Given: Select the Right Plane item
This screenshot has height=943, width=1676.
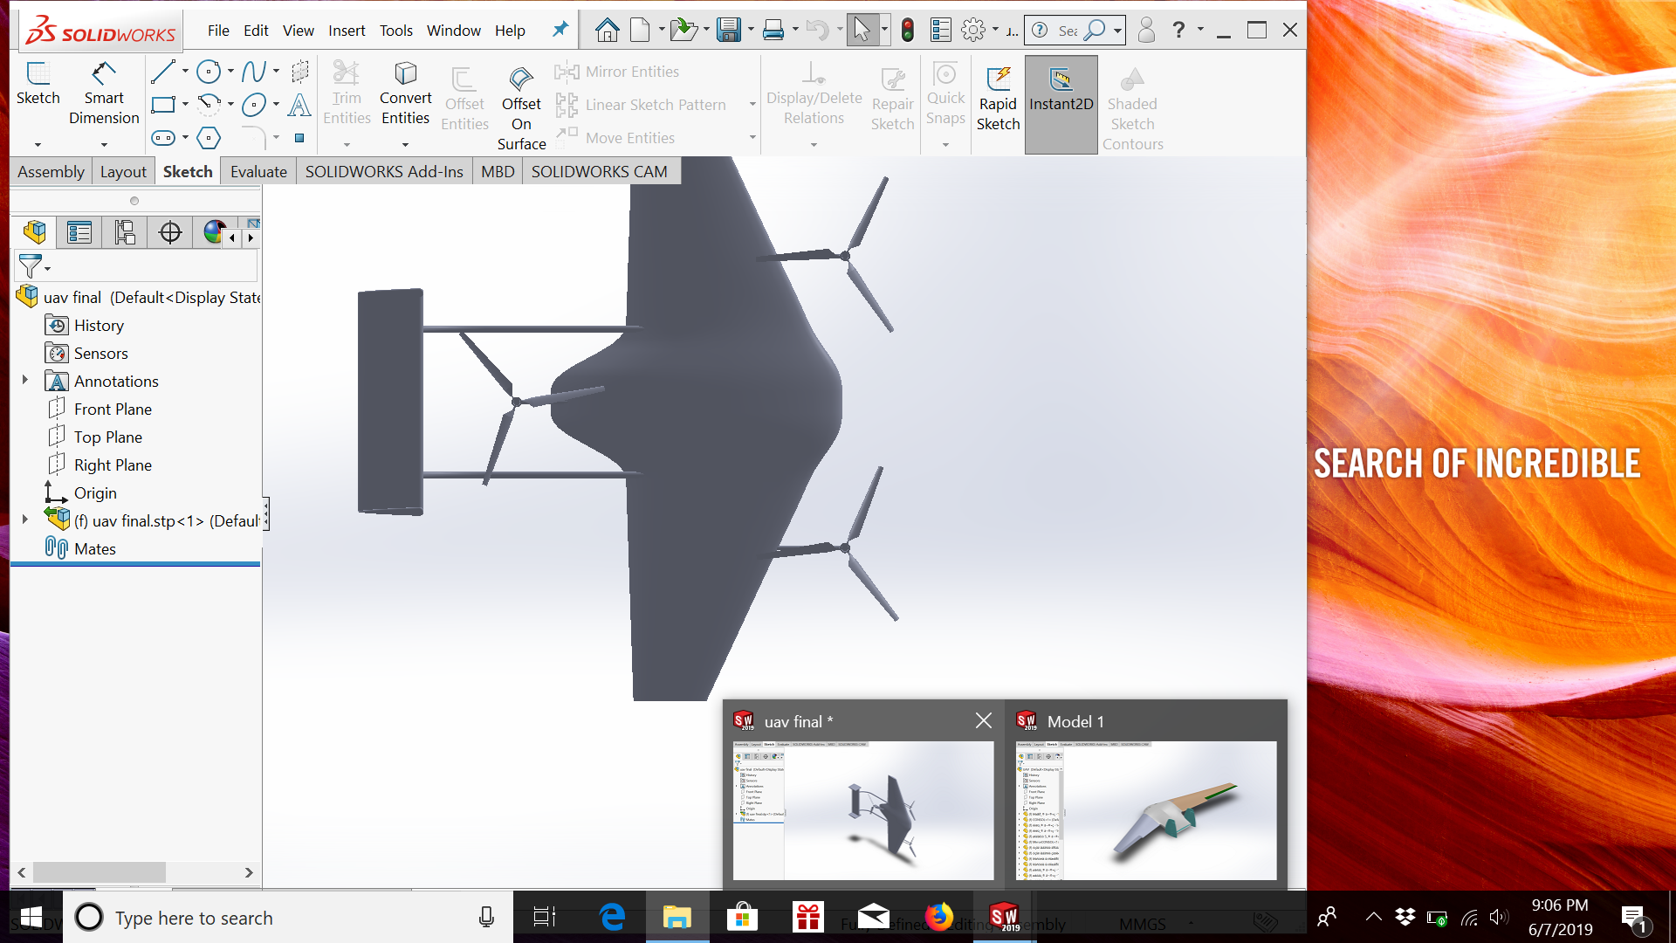Looking at the screenshot, I should point(112,465).
